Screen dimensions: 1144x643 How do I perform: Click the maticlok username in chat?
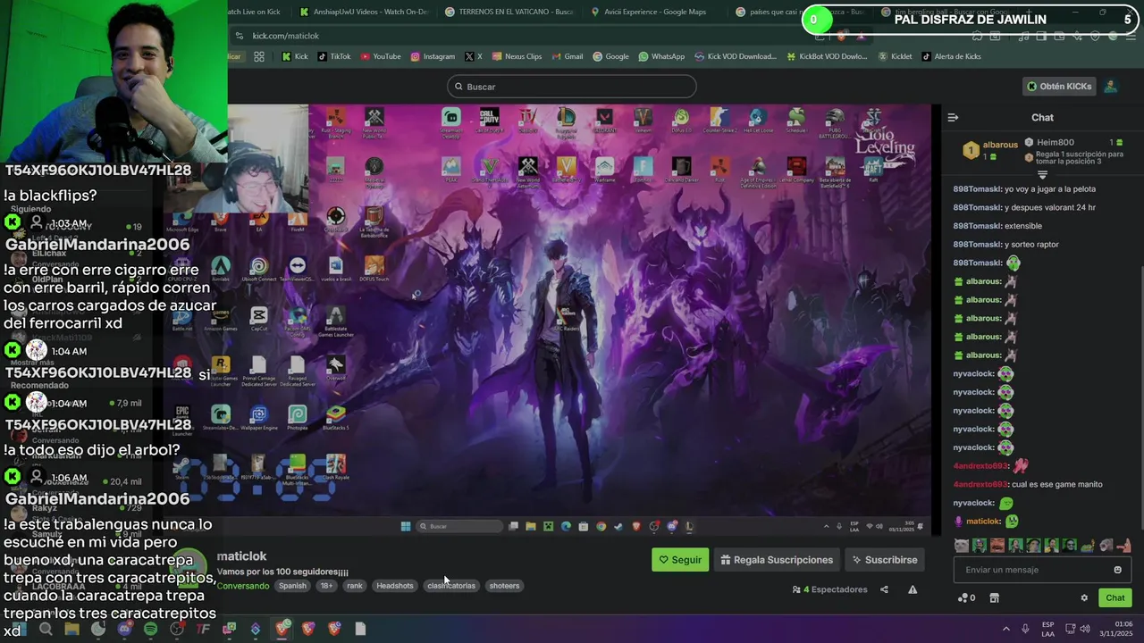pyautogui.click(x=984, y=522)
